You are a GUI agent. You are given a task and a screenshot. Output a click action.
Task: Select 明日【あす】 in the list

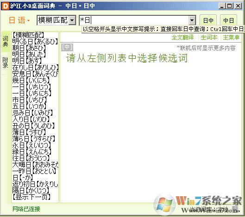tap(27, 61)
